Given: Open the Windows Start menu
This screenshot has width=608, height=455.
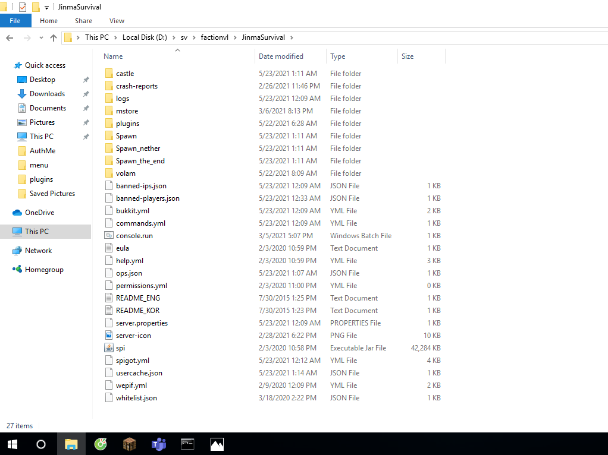Looking at the screenshot, I should [12, 444].
